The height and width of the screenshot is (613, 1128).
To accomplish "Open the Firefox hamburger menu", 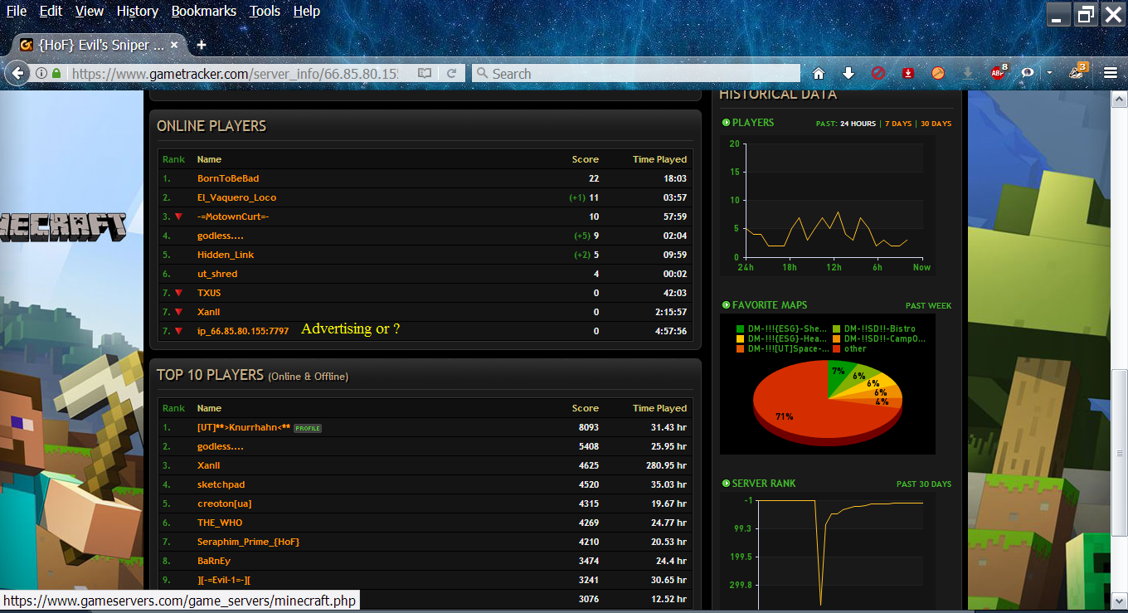I will coord(1111,73).
